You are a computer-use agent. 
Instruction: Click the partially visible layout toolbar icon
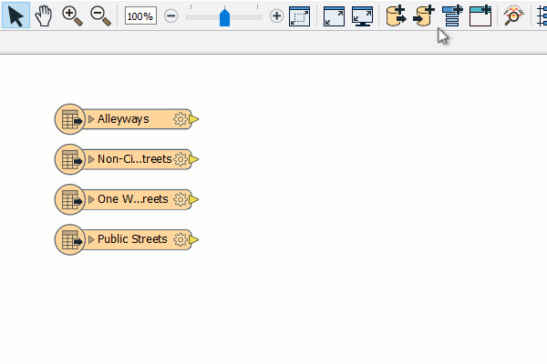pos(542,16)
